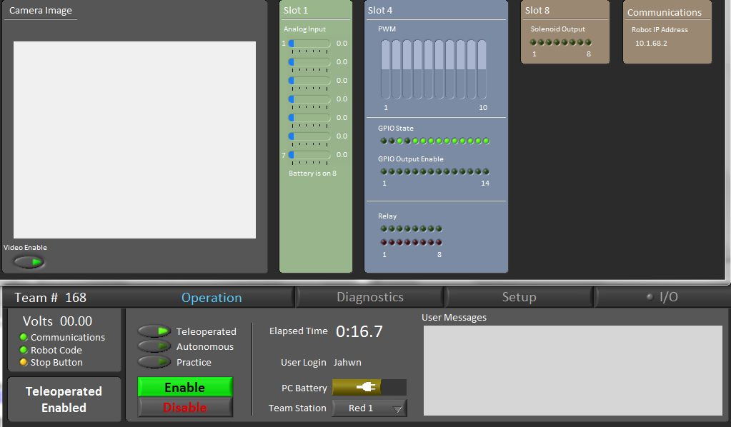Viewport: 731px width, 427px height.
Task: Click the Team # 168 field
Action: coord(50,298)
